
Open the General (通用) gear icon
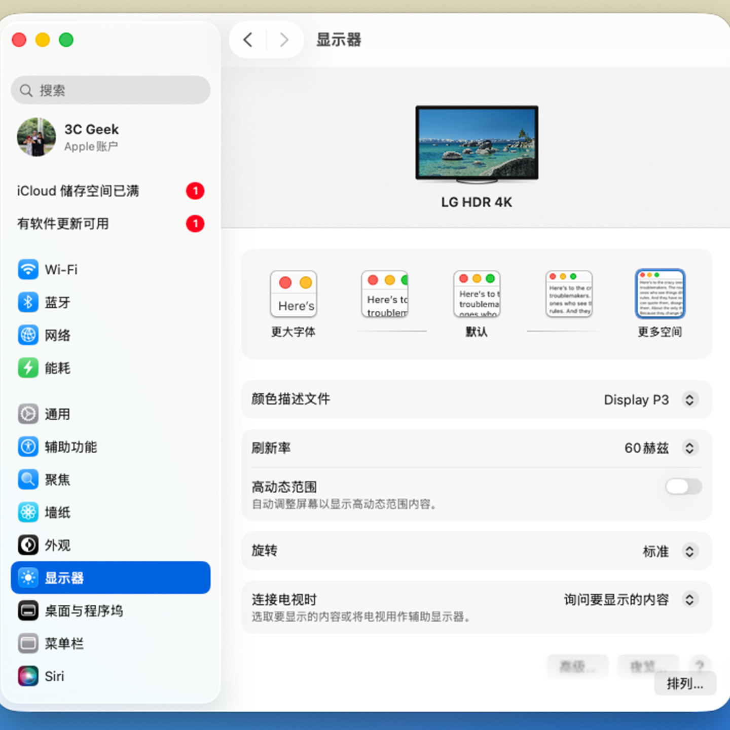(x=28, y=414)
